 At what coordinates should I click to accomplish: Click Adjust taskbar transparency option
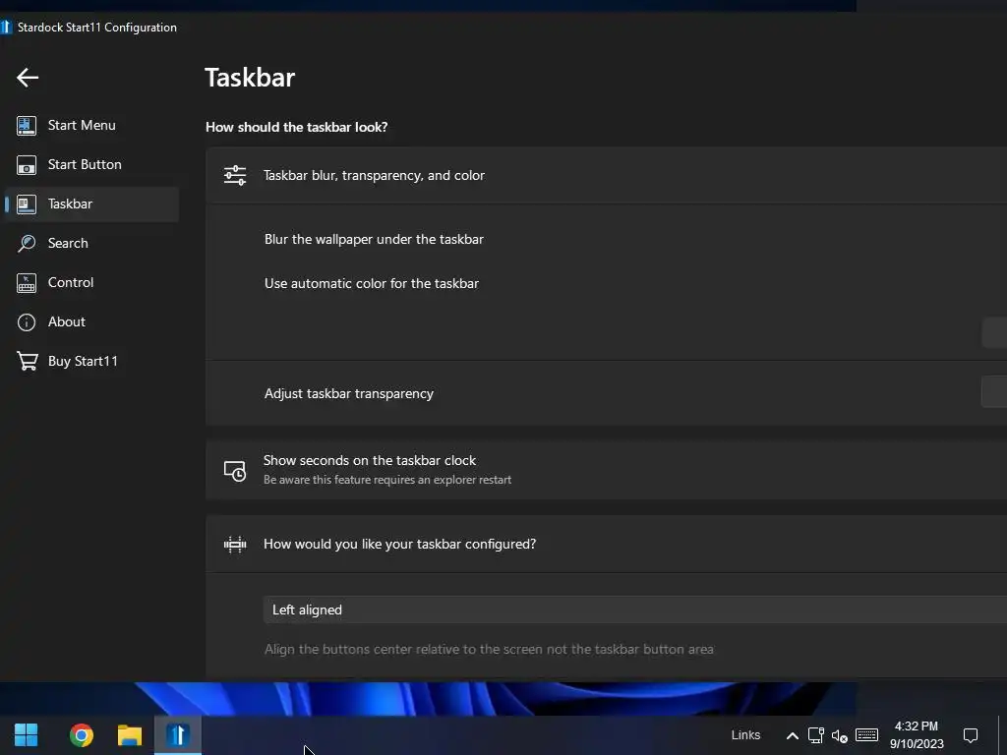[x=349, y=393]
